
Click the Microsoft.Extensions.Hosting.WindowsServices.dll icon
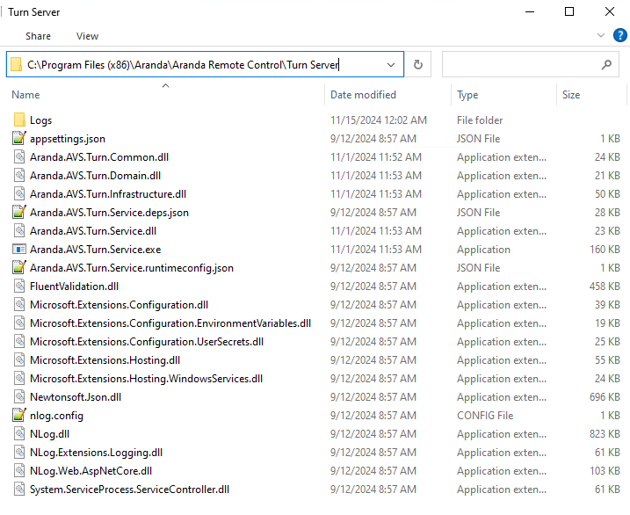(18, 379)
